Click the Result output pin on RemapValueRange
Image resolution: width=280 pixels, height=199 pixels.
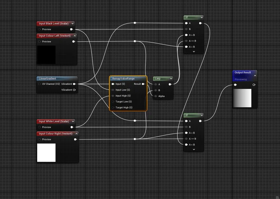(143, 84)
